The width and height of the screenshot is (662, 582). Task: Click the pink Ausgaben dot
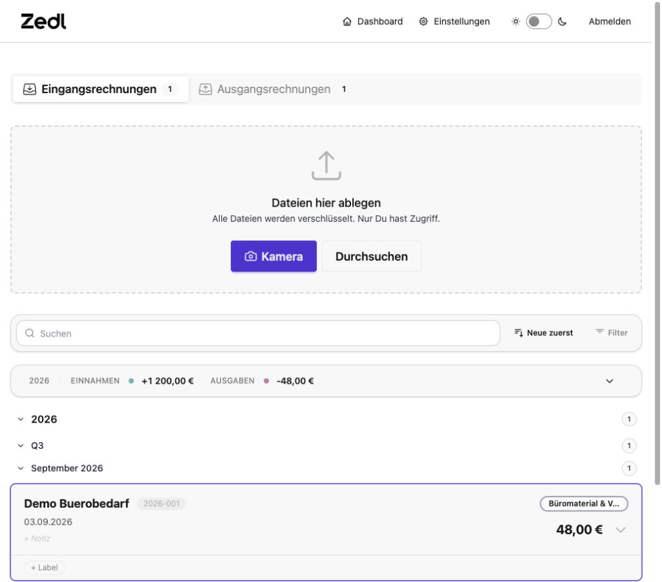266,381
